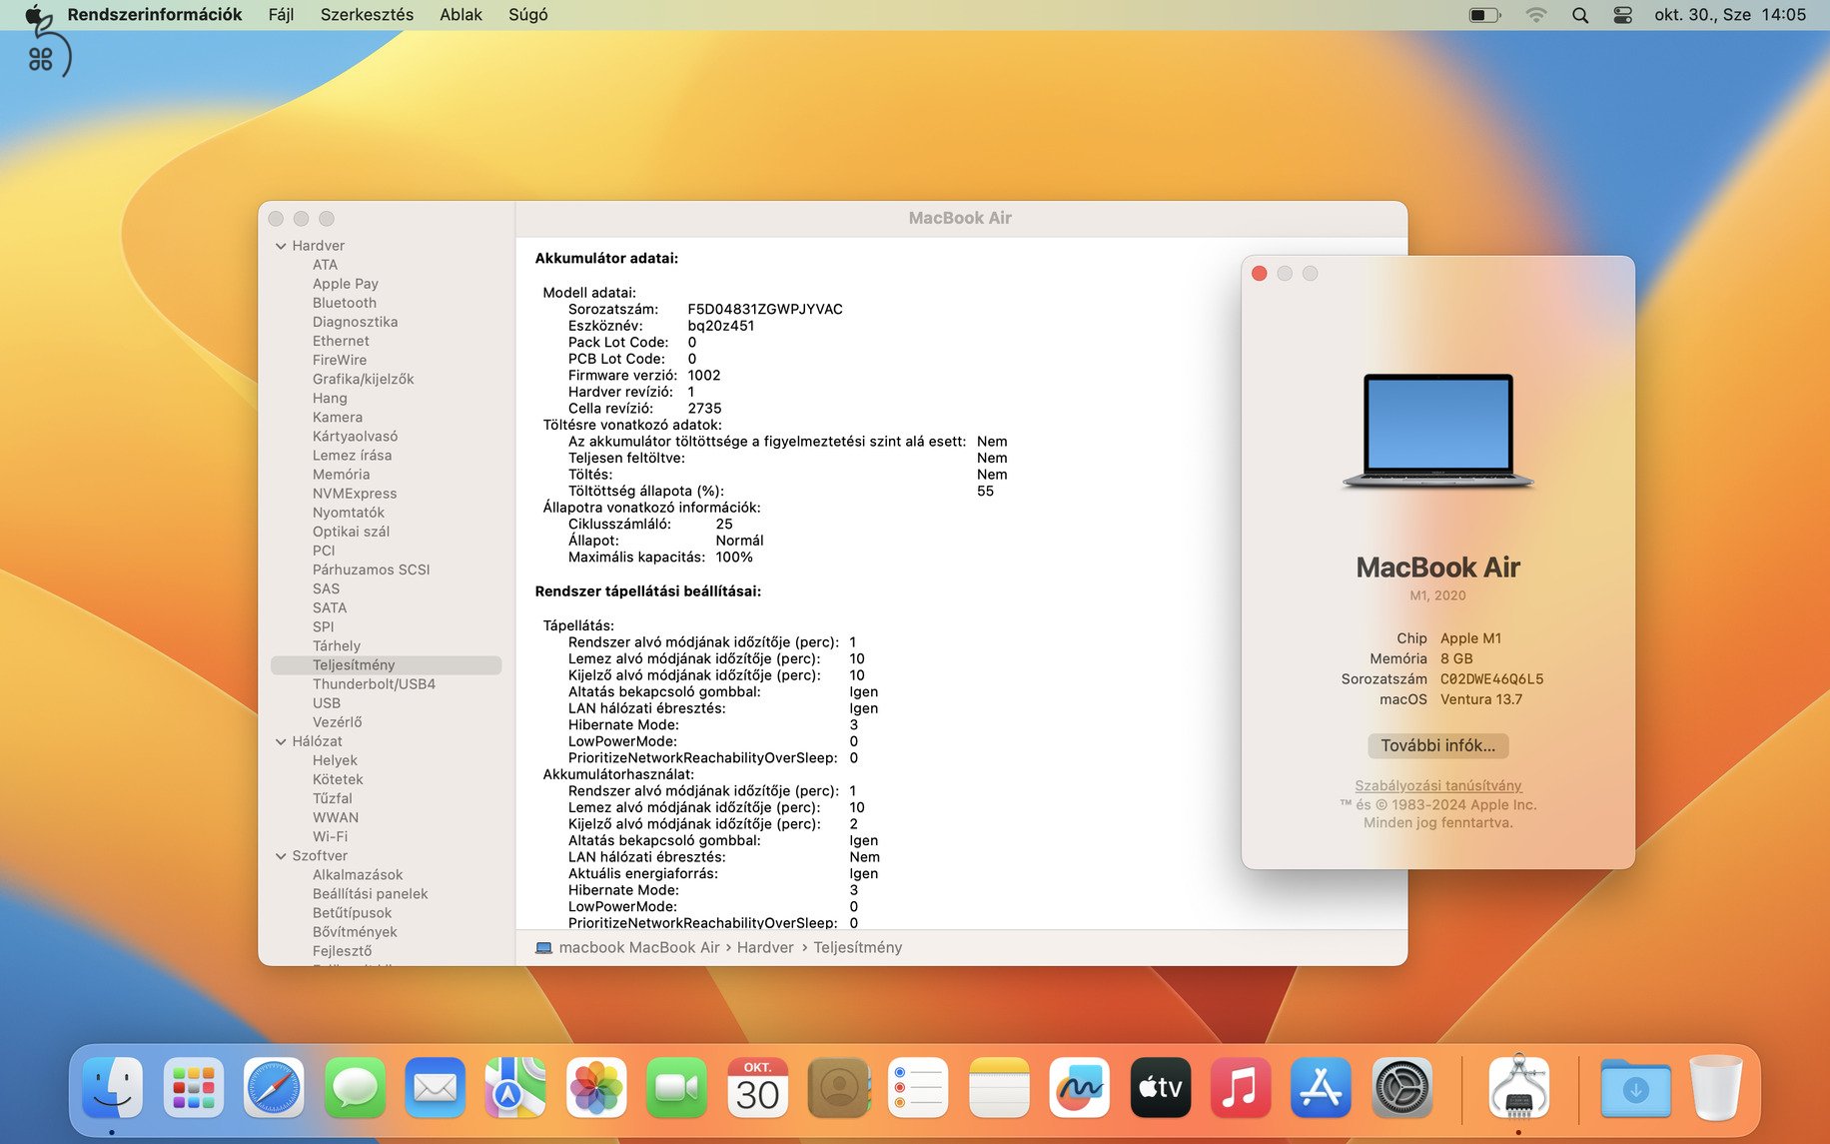Open Music app in the Dock

pyautogui.click(x=1242, y=1087)
